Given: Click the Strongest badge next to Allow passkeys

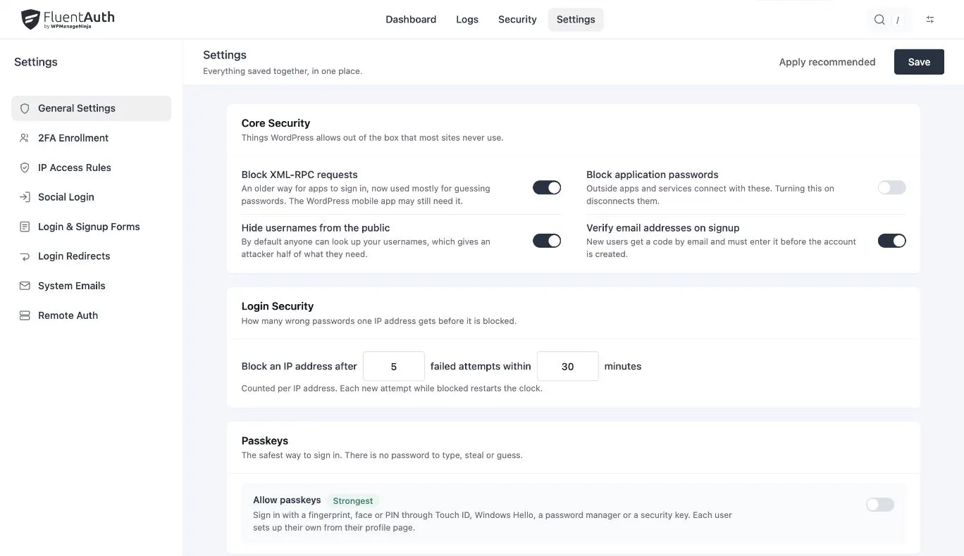Looking at the screenshot, I should pyautogui.click(x=353, y=501).
